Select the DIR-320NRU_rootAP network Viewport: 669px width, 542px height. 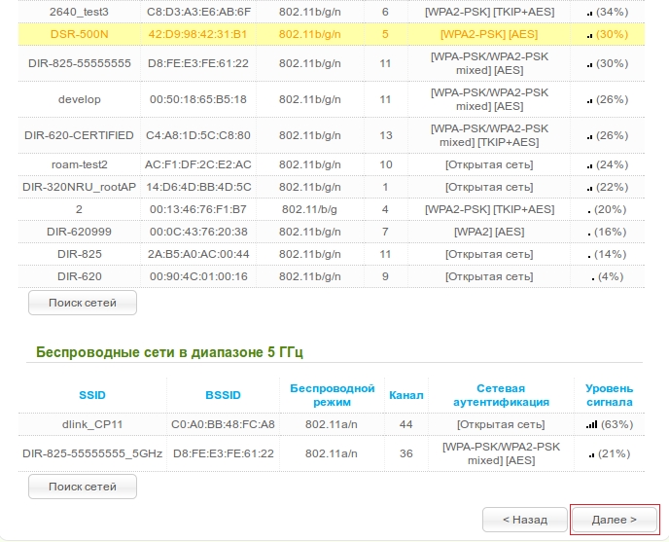coord(80,187)
